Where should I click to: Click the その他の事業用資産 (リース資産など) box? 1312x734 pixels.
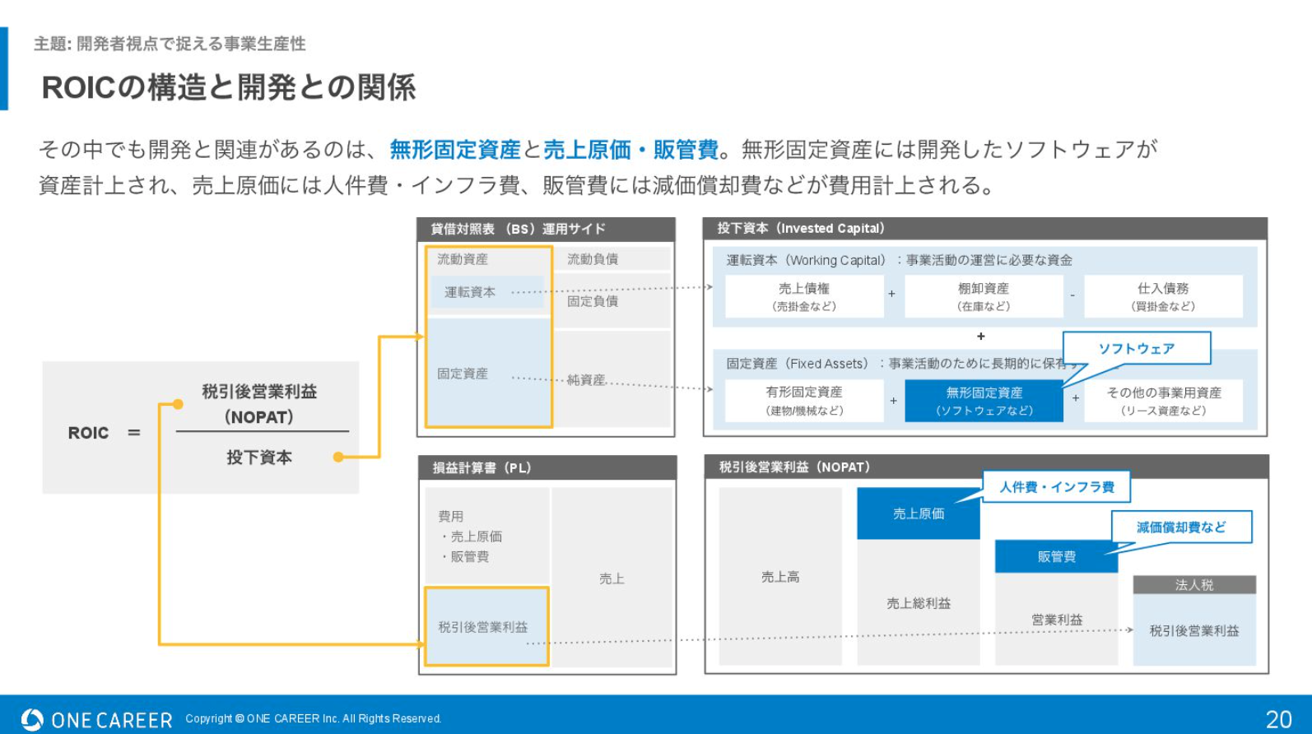point(1163,401)
